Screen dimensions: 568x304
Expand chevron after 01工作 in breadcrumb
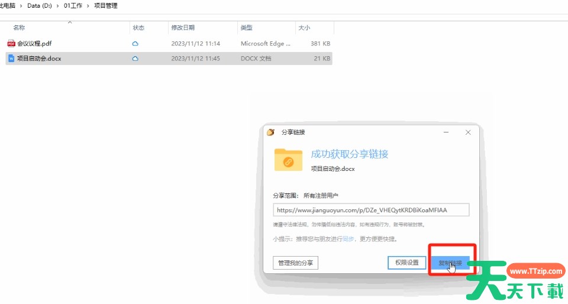pos(88,6)
